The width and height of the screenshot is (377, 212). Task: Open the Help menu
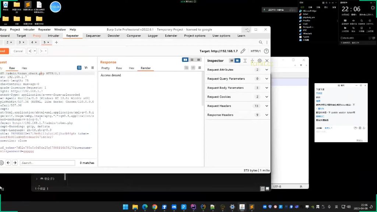73,29
